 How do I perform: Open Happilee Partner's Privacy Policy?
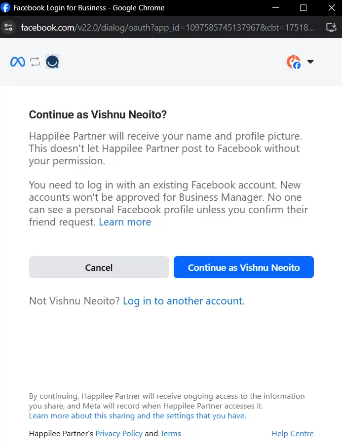click(119, 433)
